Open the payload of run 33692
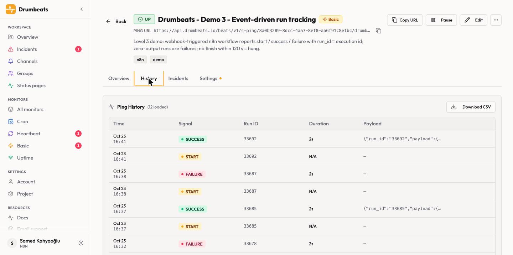The height and width of the screenshot is (255, 513). [402, 139]
